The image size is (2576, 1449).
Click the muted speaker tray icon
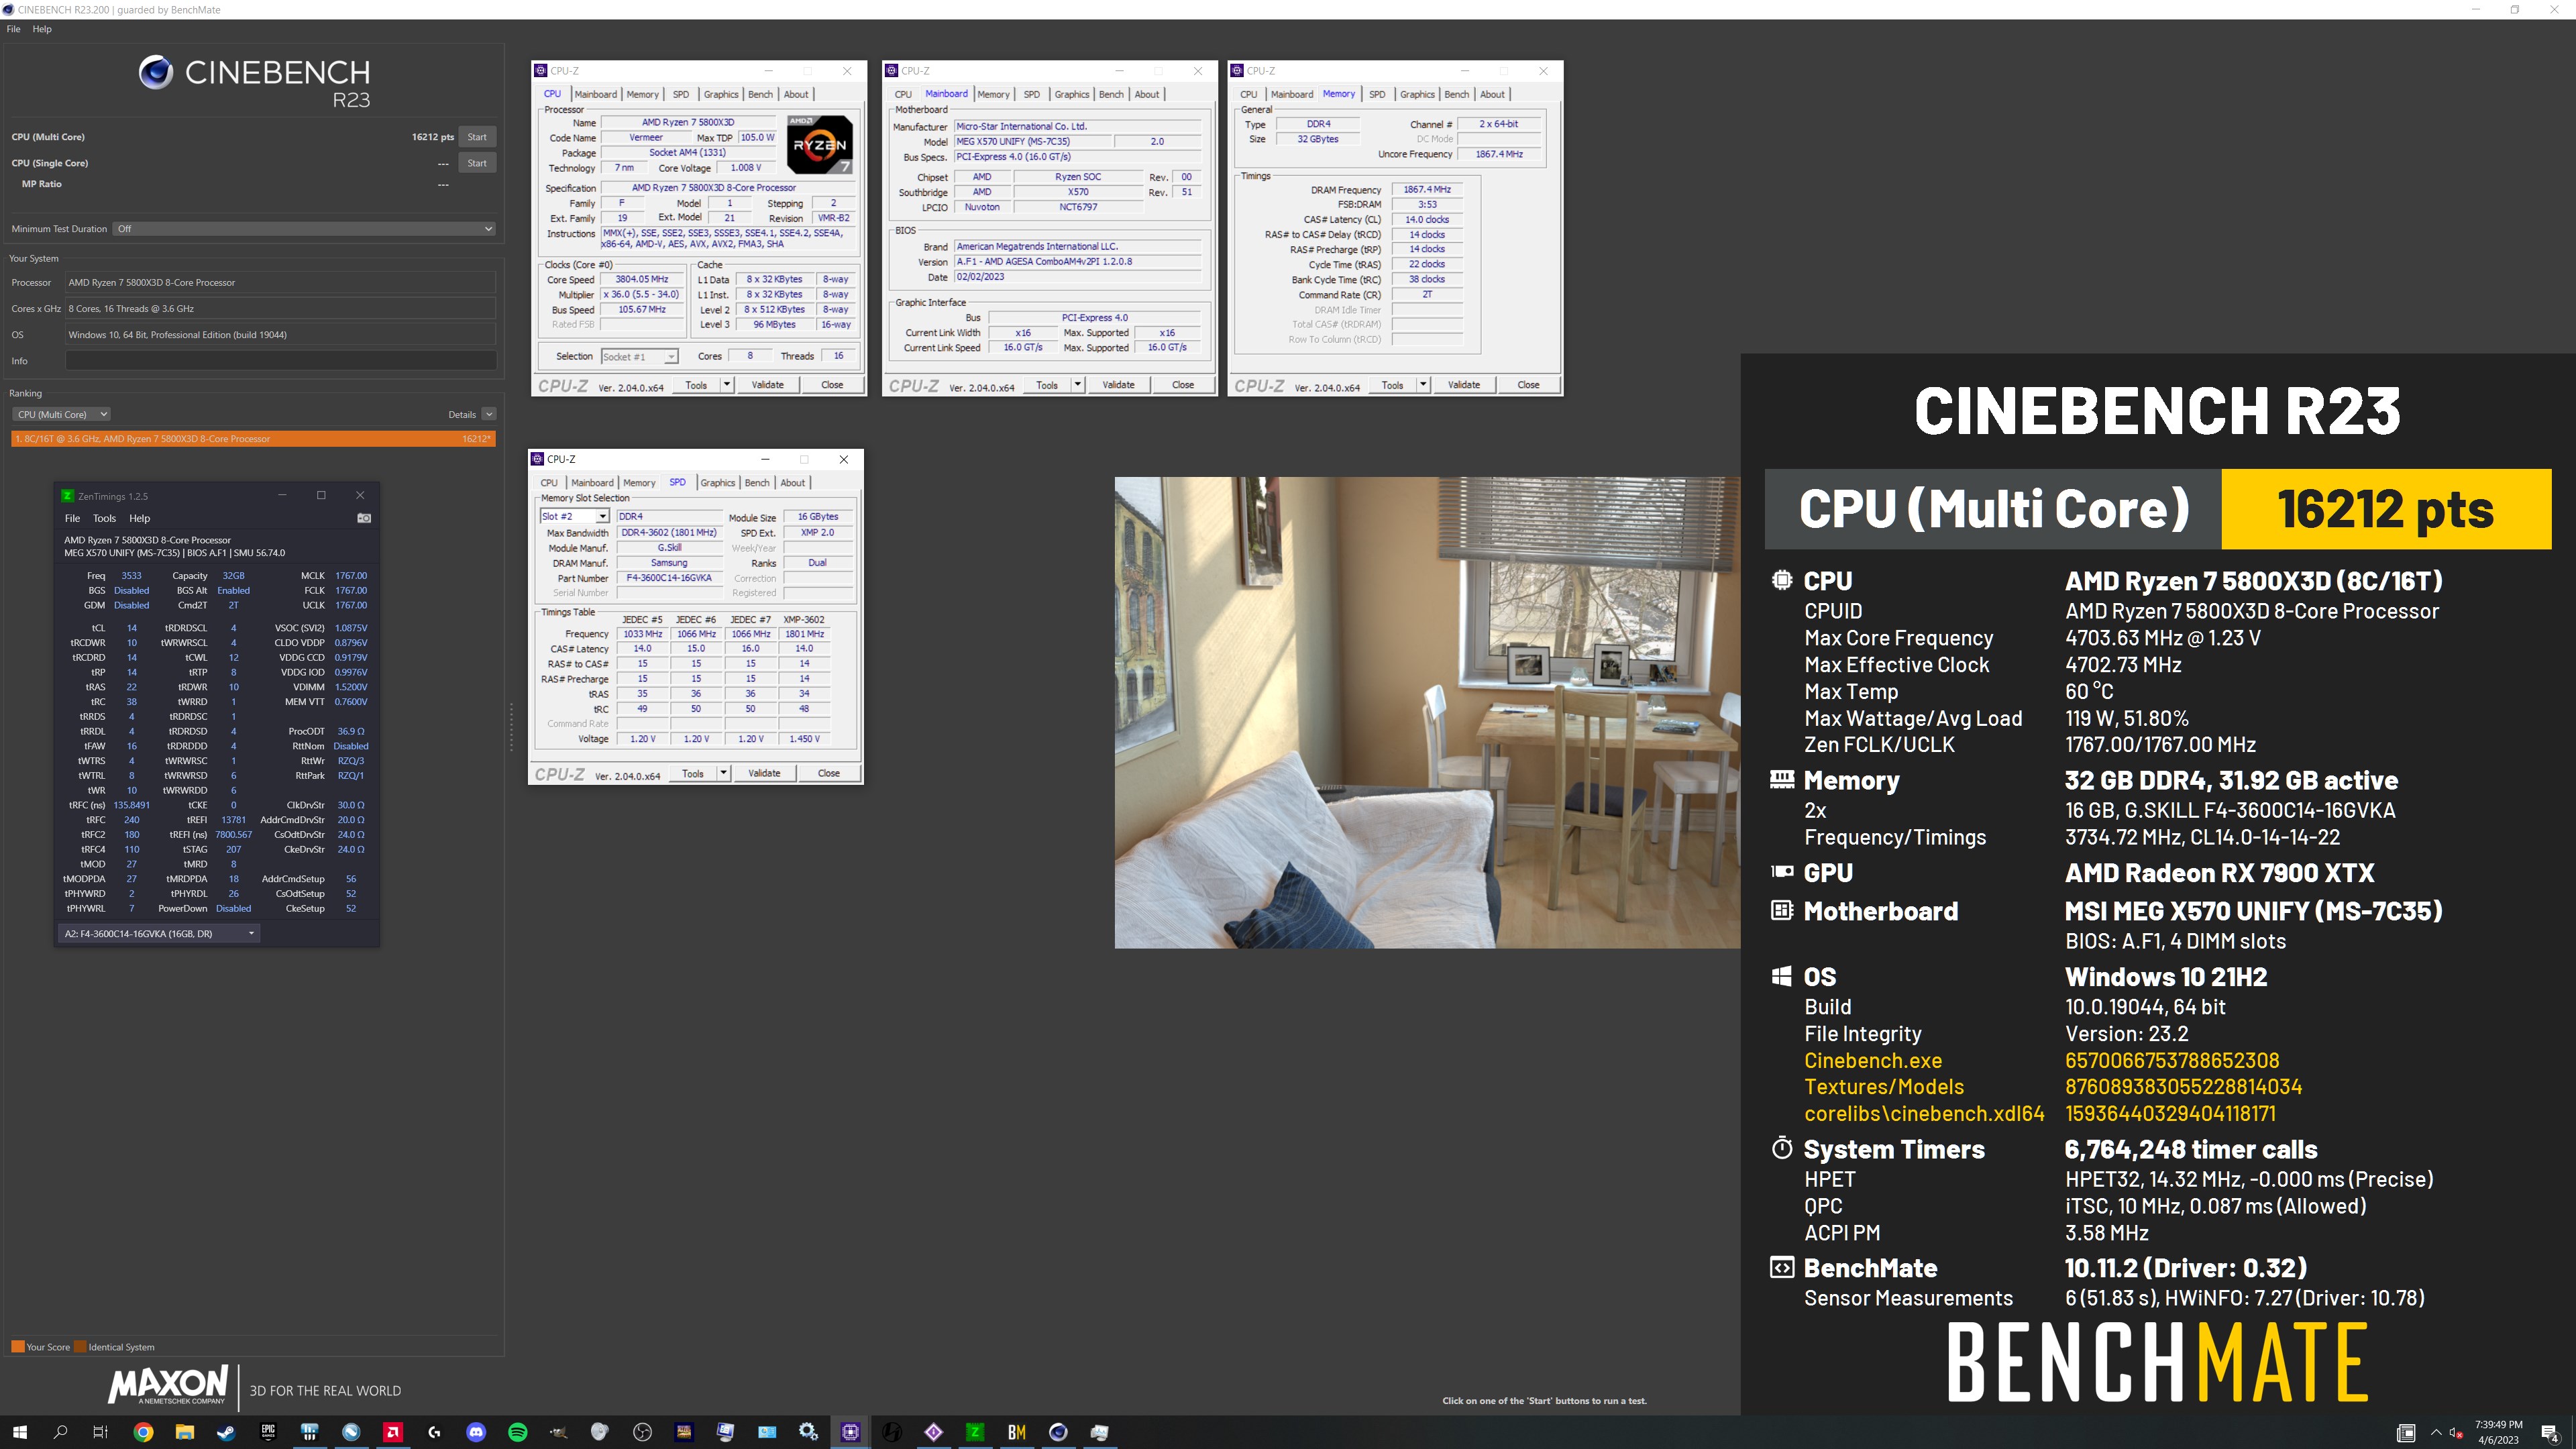pyautogui.click(x=2455, y=1433)
